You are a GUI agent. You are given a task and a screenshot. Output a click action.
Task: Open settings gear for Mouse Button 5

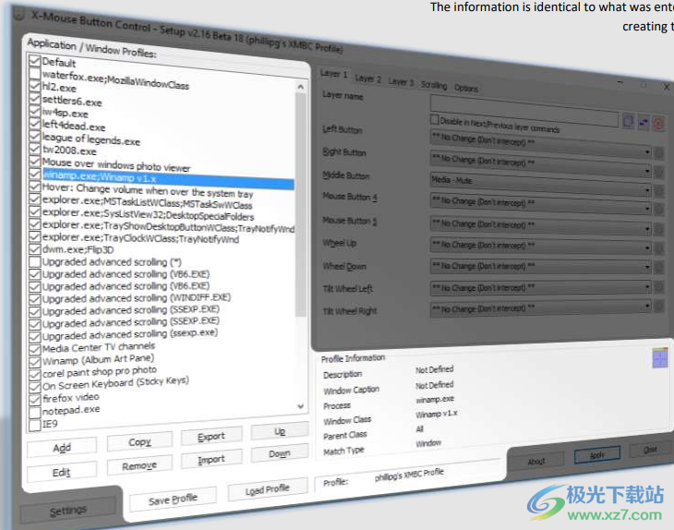pyautogui.click(x=658, y=230)
